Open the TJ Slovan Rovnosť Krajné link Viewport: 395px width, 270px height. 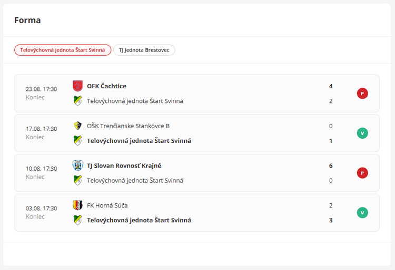[124, 166]
